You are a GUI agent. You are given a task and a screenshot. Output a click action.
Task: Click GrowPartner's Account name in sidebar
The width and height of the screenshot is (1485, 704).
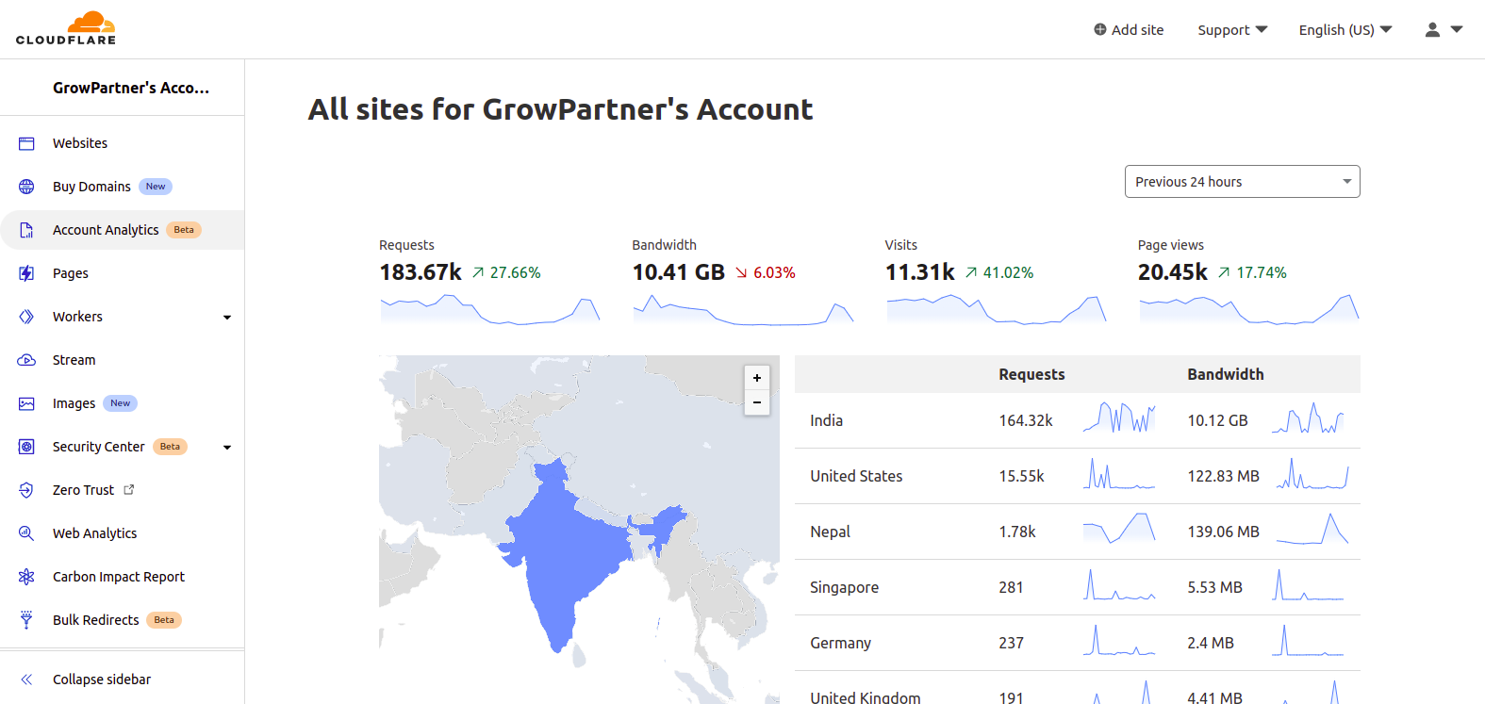[131, 88]
